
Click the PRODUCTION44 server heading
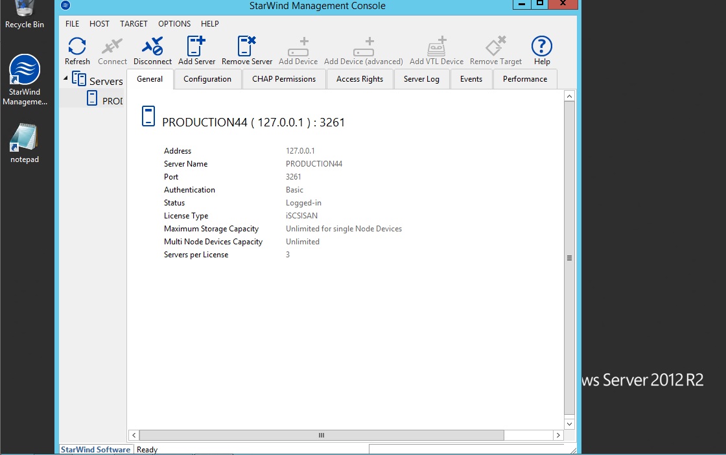(x=253, y=122)
